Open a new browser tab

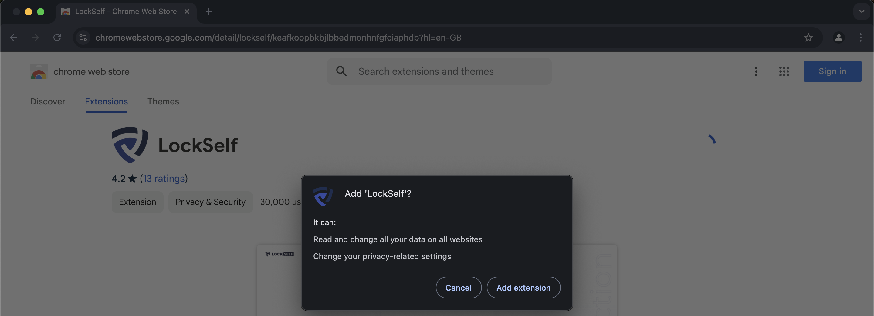click(209, 12)
